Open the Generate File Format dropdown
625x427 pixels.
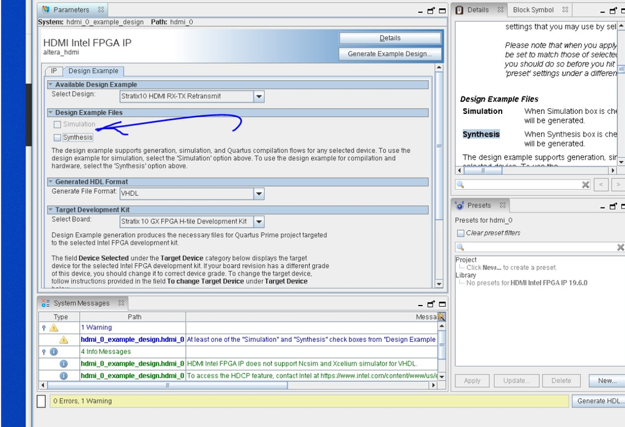(x=258, y=193)
